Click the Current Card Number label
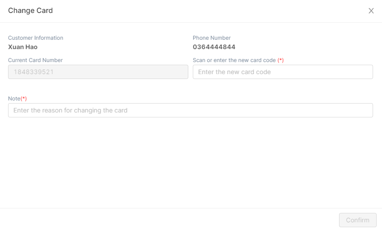This screenshot has width=382, height=229. tap(35, 60)
